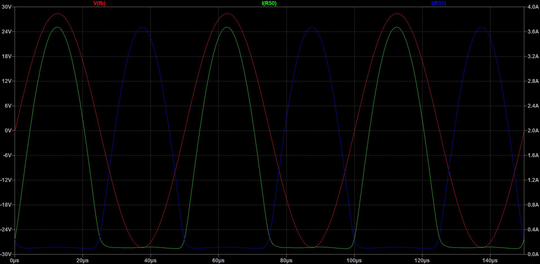Click the 12V left axis label
The image size is (540, 264).
6,81
